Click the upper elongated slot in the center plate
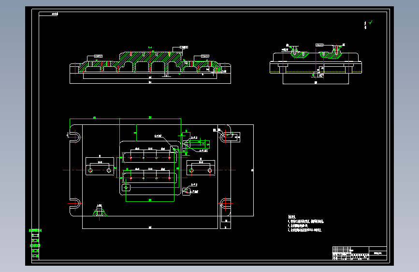419x272 pixels. pos(150,158)
